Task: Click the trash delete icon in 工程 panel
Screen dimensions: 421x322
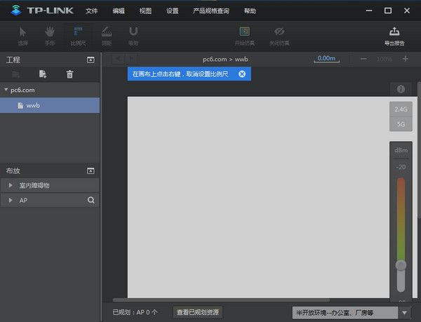Action: point(69,74)
